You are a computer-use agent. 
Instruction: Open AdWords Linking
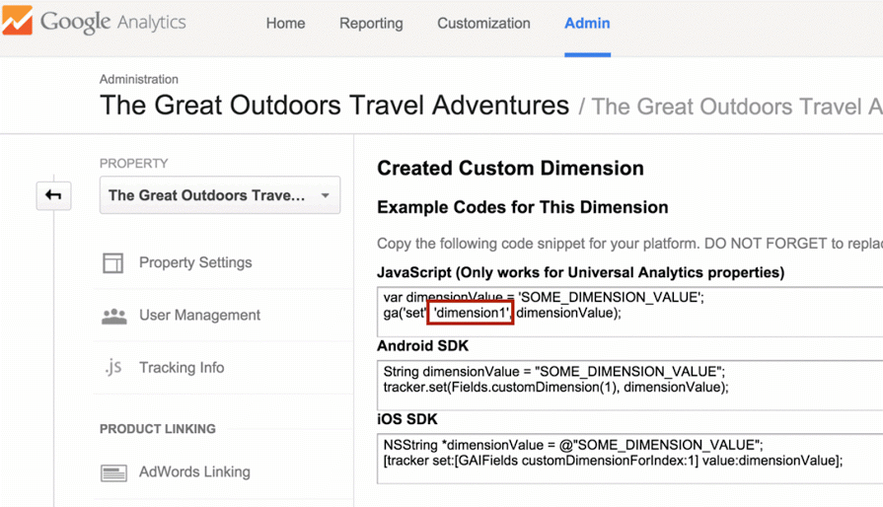tap(194, 471)
